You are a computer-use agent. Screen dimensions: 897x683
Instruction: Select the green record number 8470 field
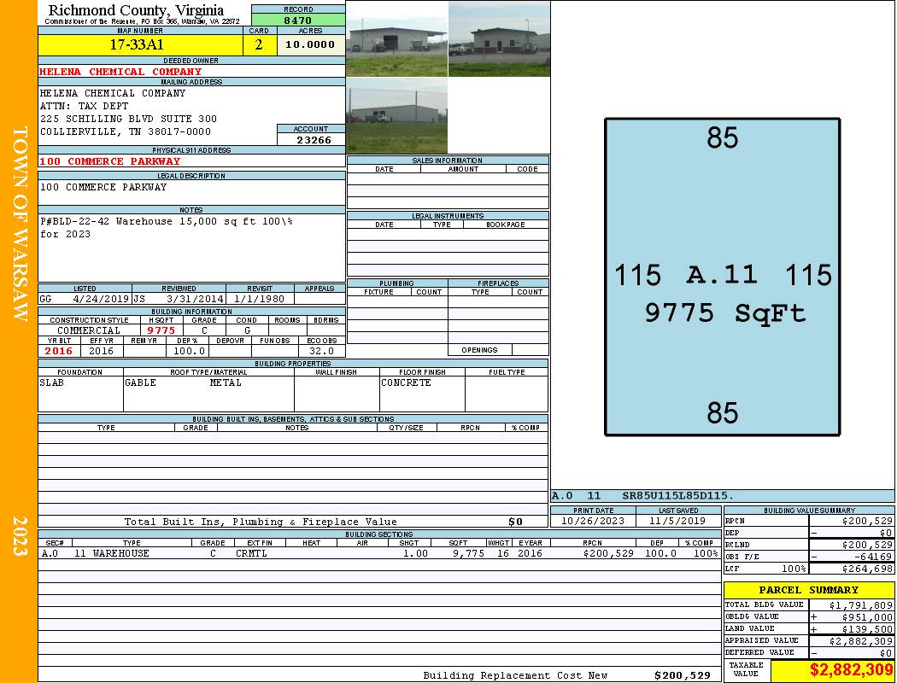pos(298,20)
